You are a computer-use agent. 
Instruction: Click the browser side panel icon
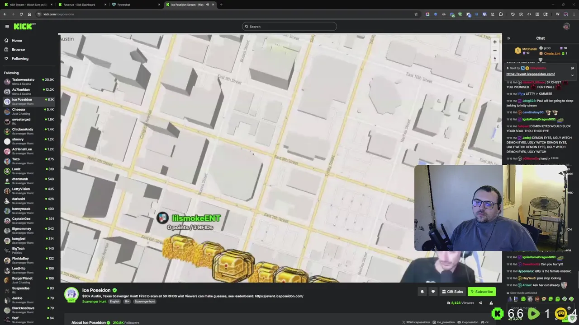click(x=537, y=14)
